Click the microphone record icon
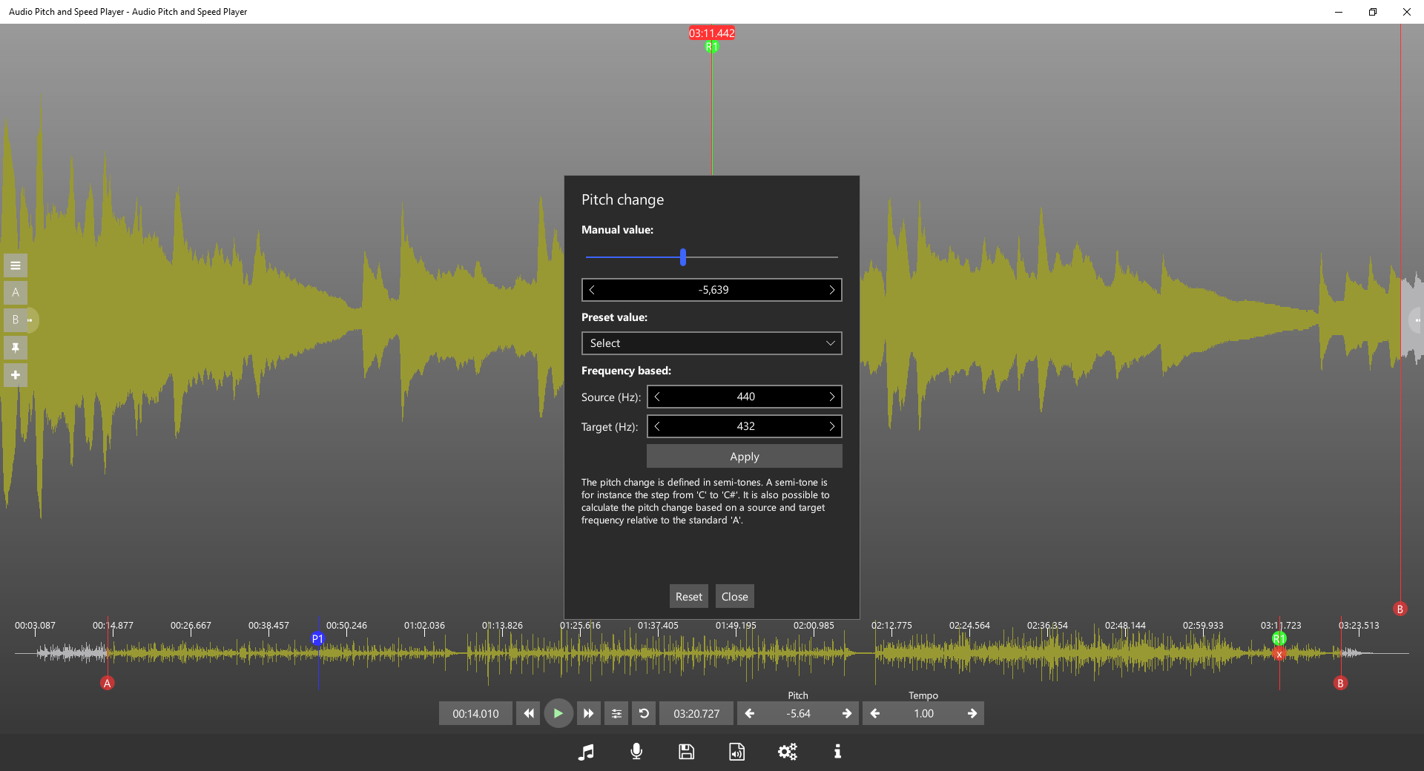 (636, 752)
